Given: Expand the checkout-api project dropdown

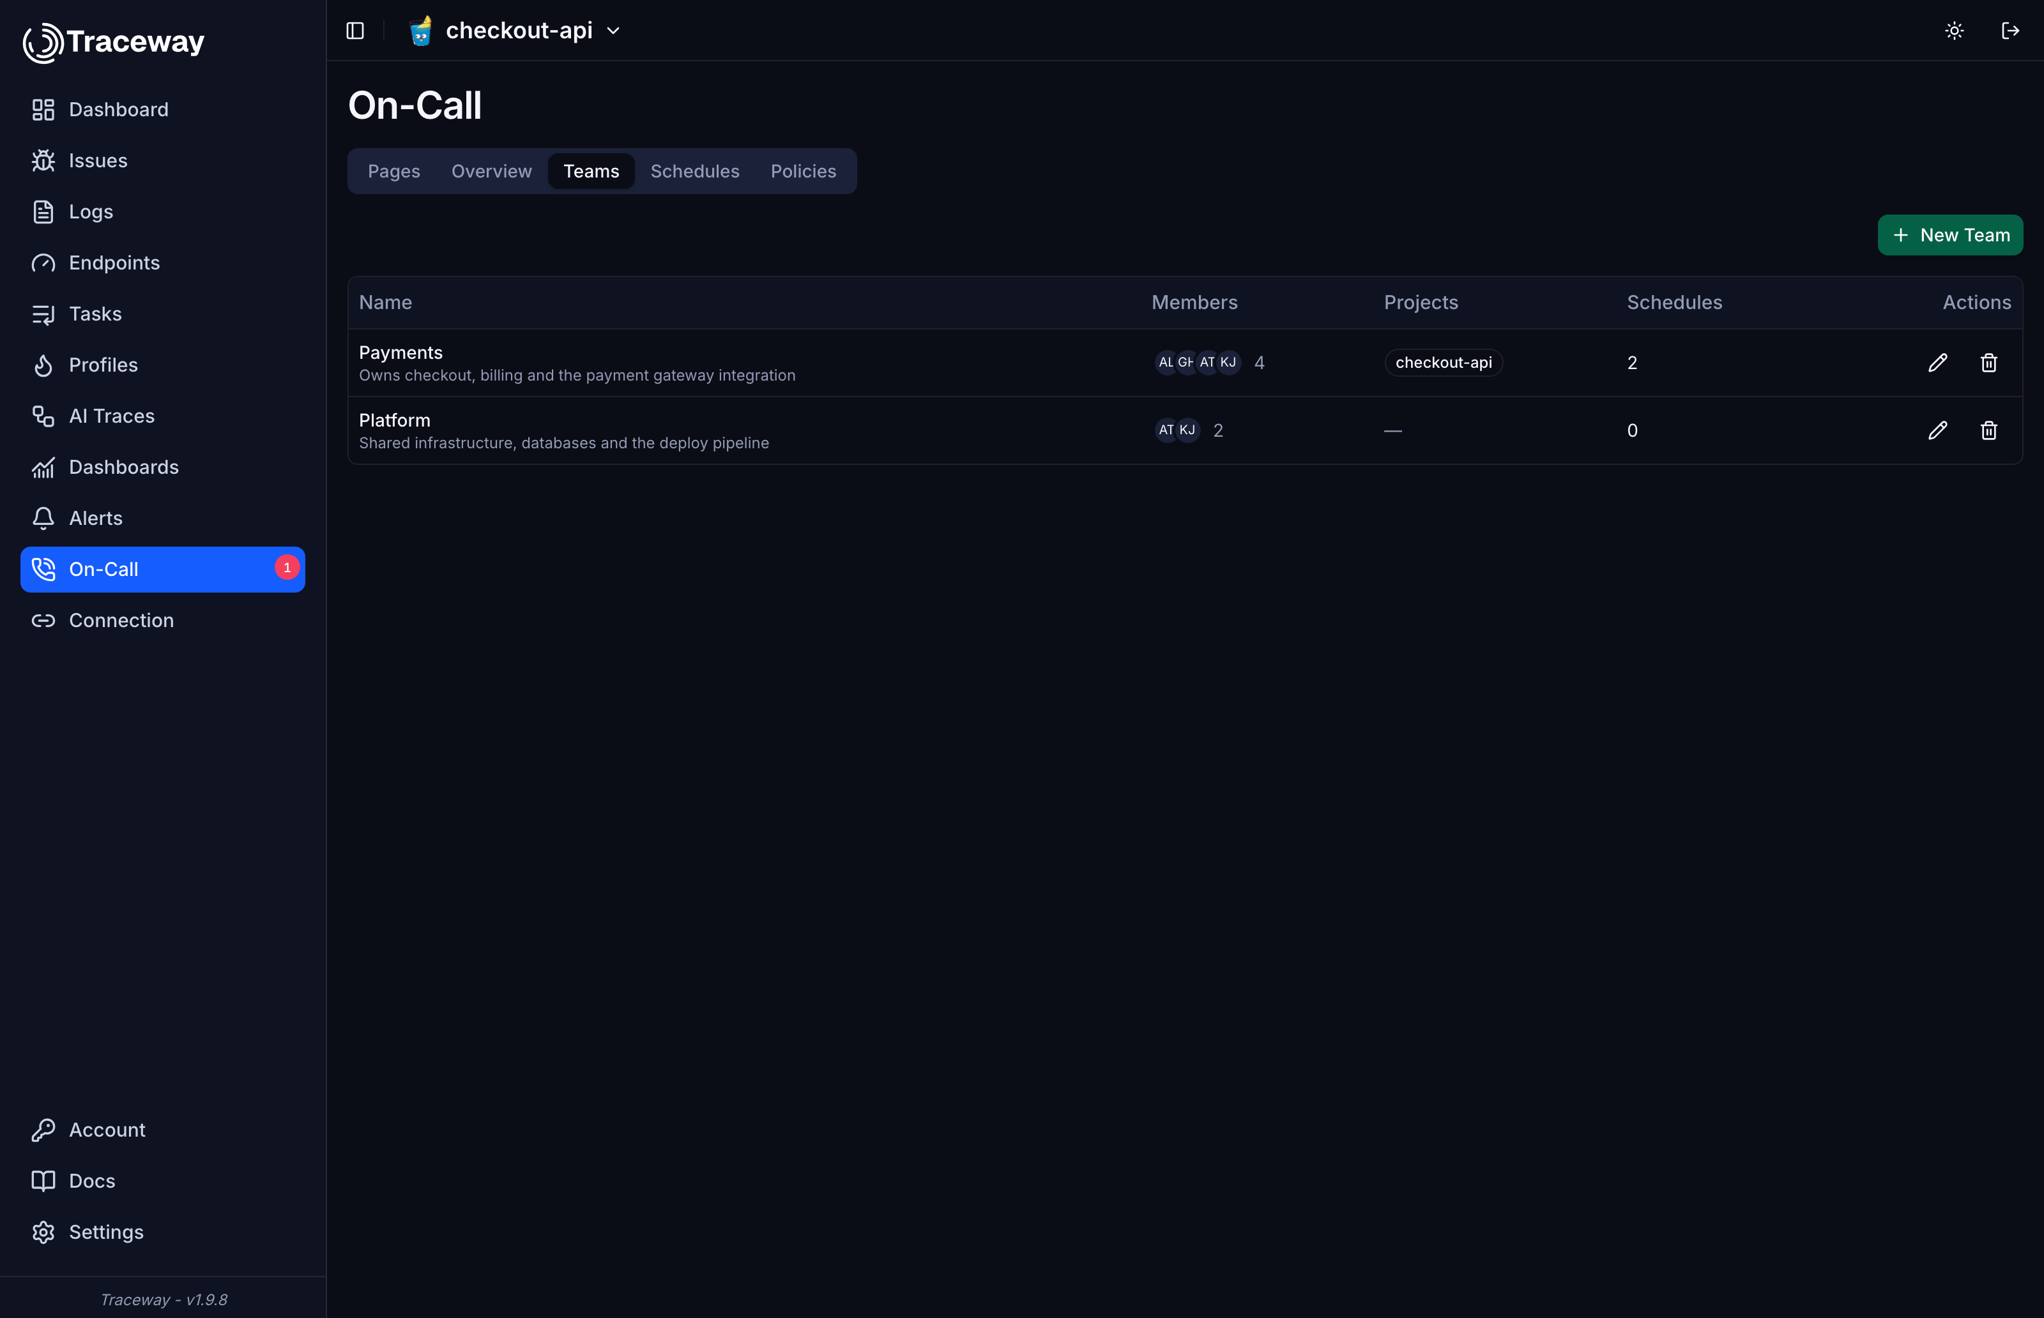Looking at the screenshot, I should [515, 31].
